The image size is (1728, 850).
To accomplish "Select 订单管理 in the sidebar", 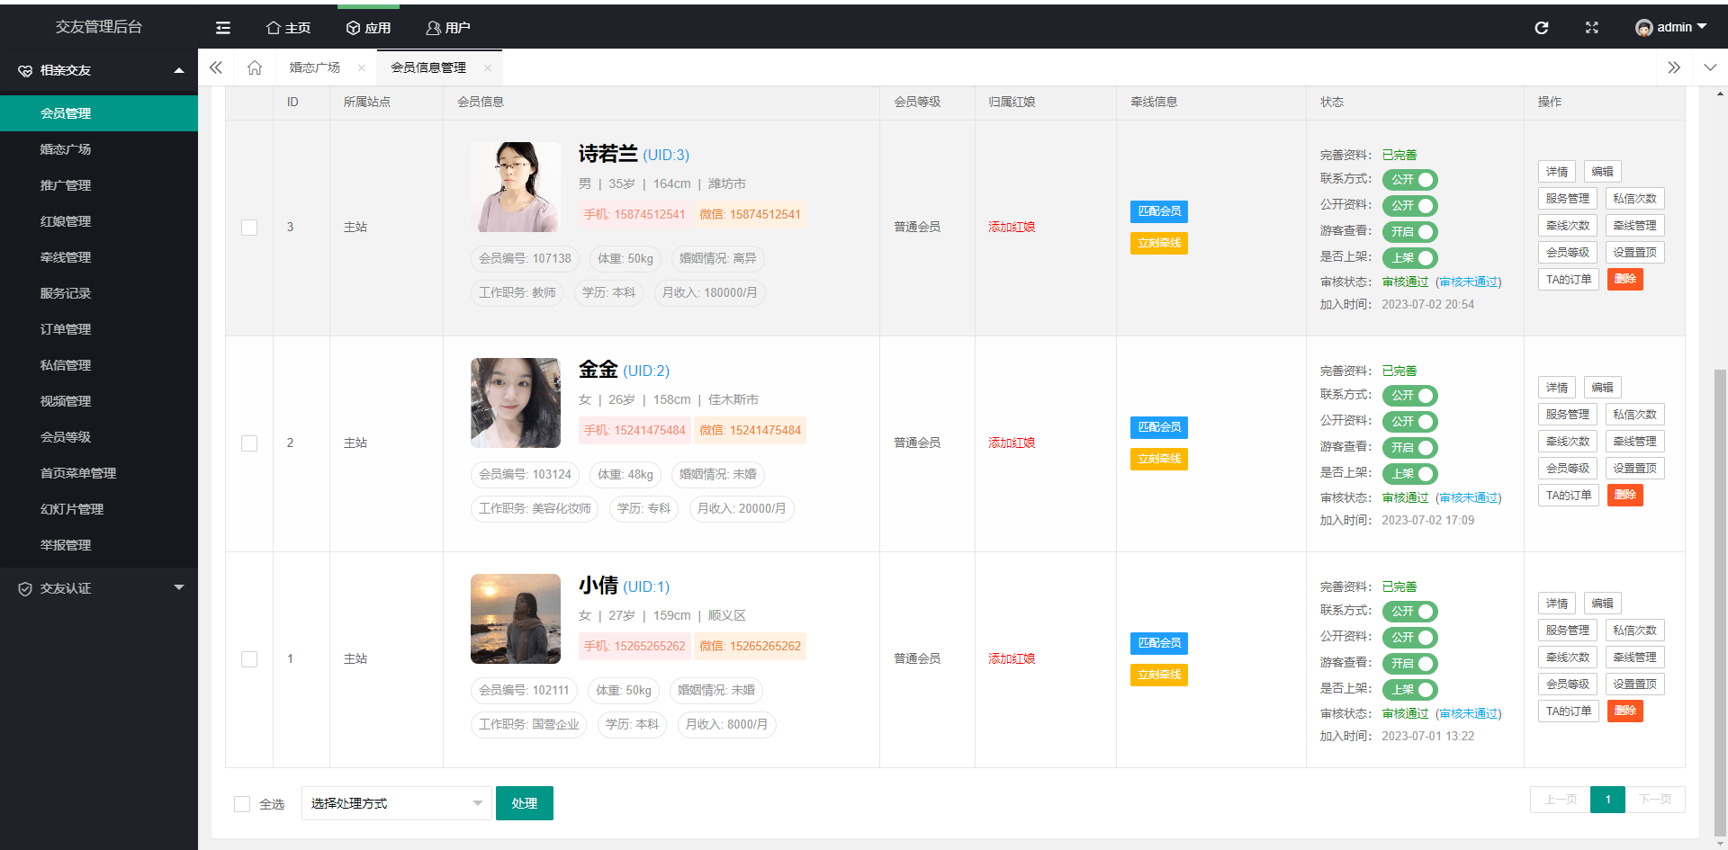I will pos(99,329).
